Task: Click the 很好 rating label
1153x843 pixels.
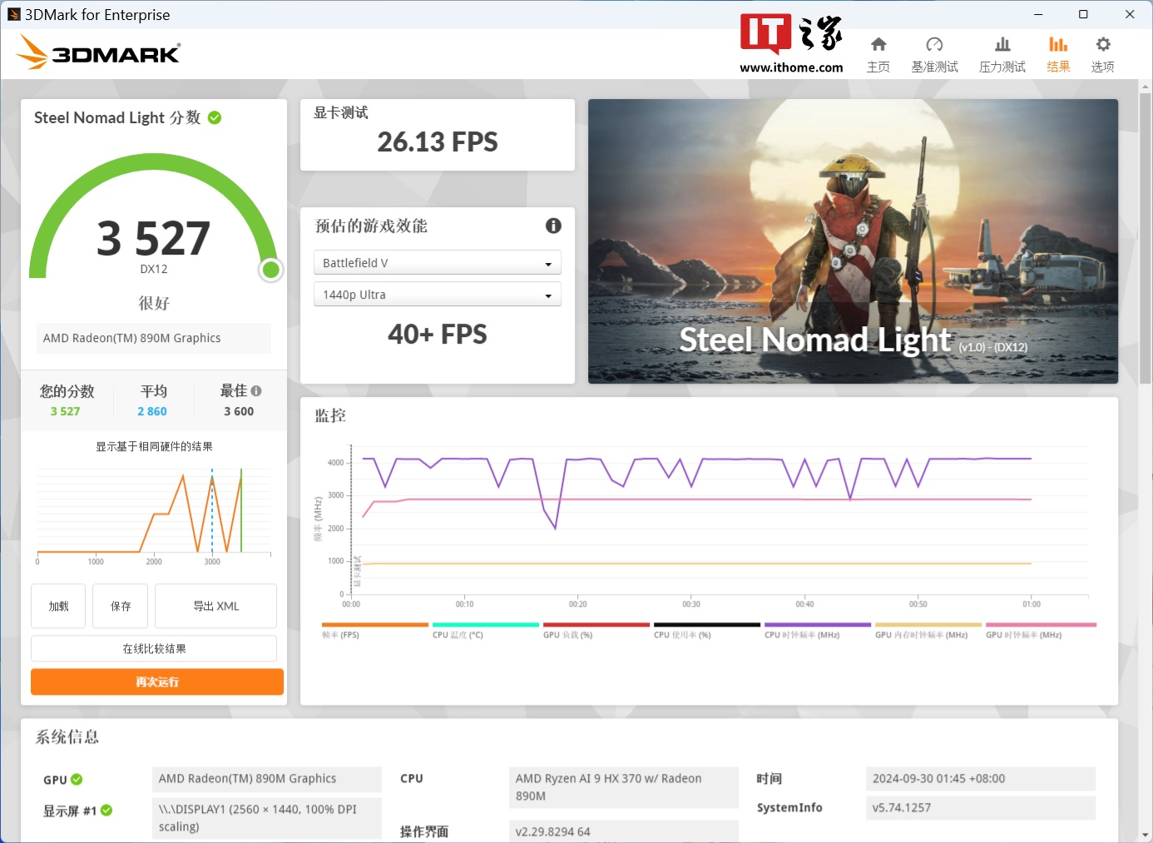Action: (x=154, y=303)
